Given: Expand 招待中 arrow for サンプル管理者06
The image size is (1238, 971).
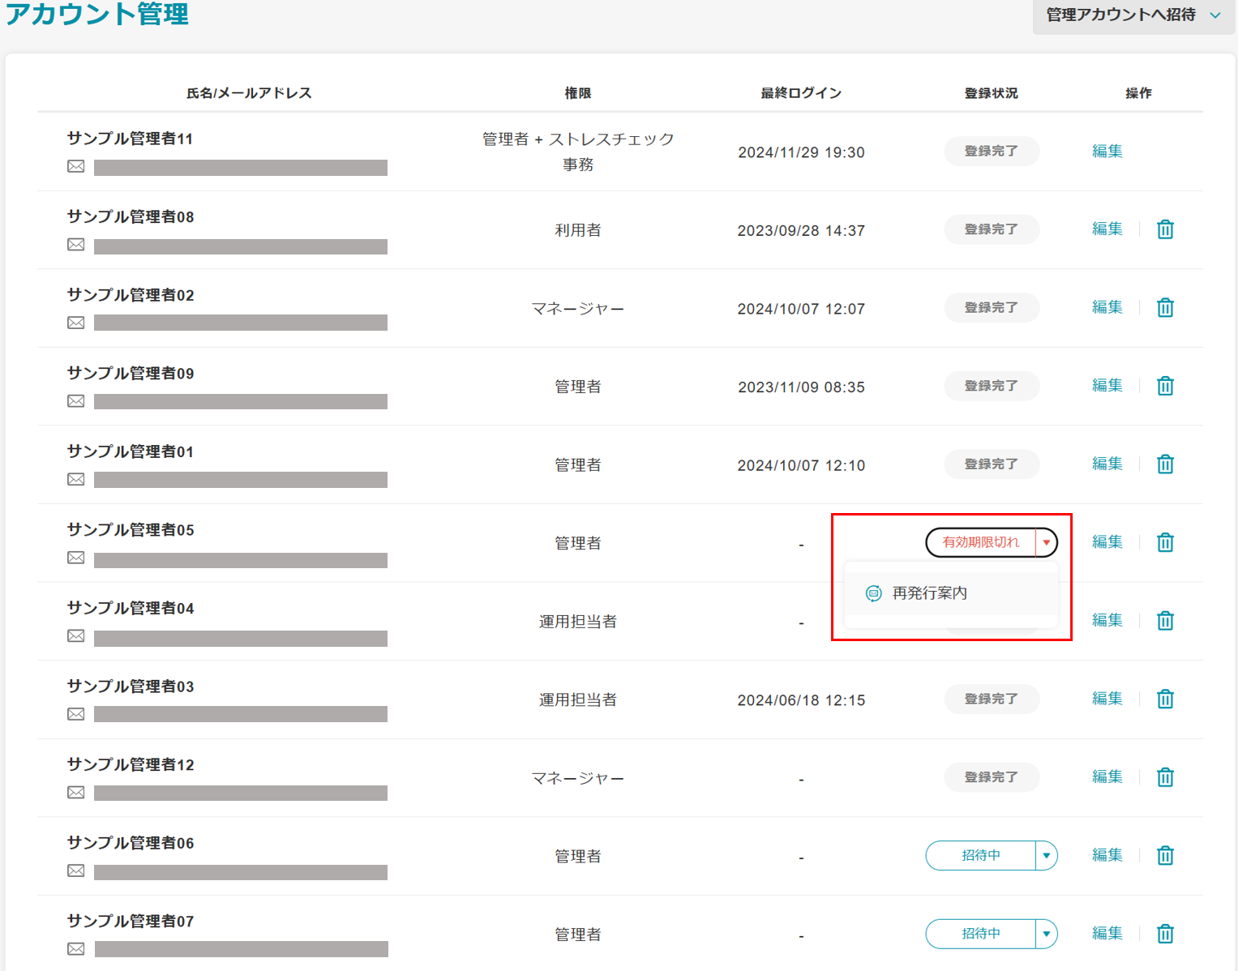Looking at the screenshot, I should 1047,855.
